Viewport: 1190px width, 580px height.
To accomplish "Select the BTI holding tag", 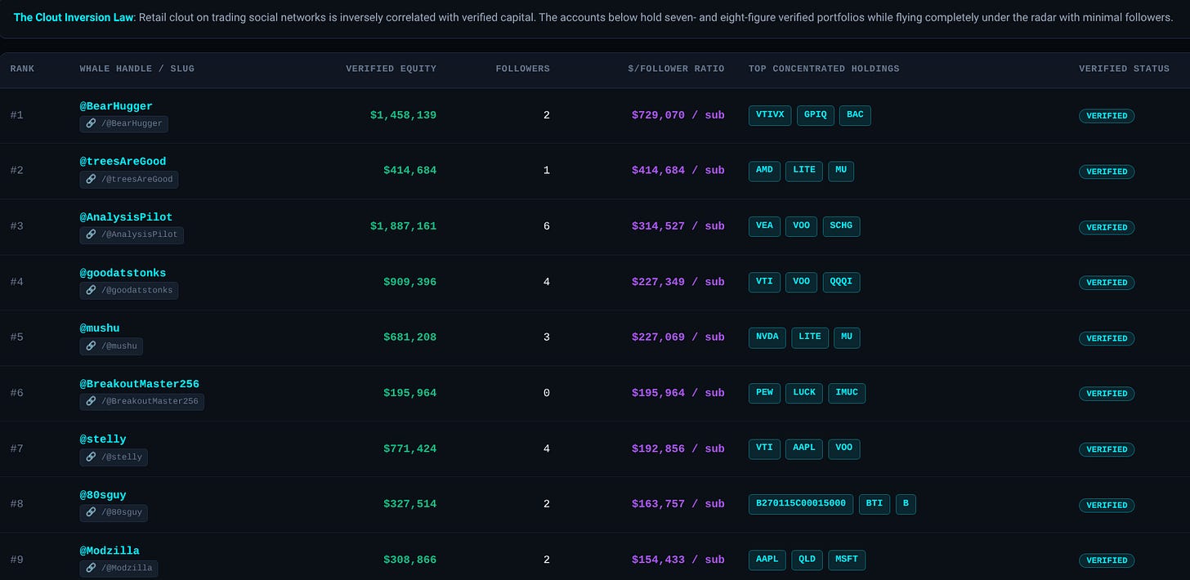I will [875, 504].
